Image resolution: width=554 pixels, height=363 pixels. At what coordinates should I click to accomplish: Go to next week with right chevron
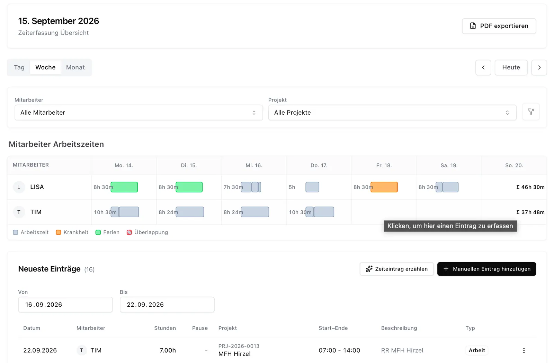click(539, 67)
